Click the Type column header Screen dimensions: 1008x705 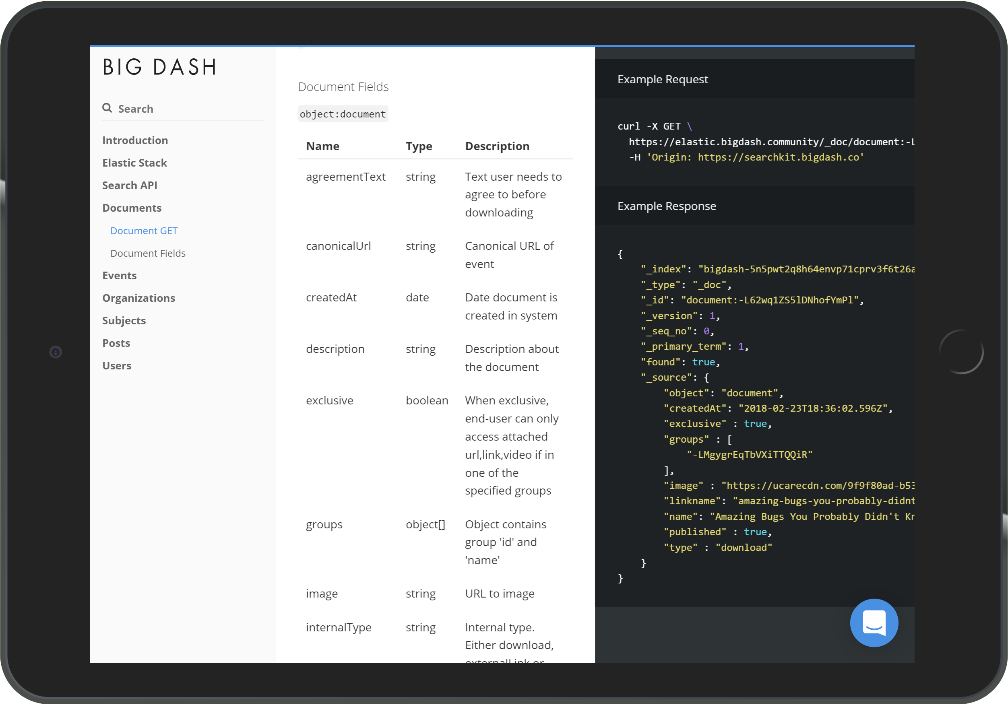419,146
